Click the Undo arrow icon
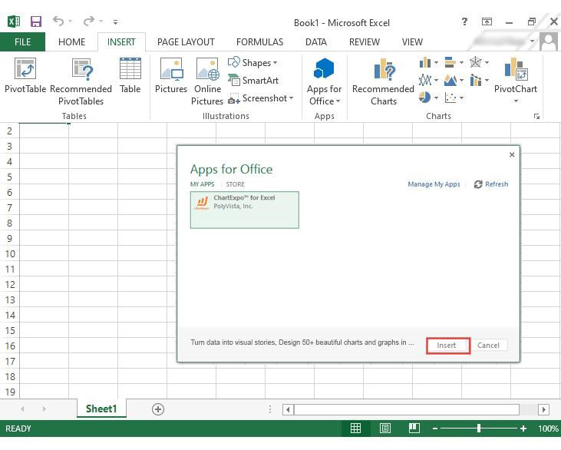Image resolution: width=561 pixels, height=450 pixels. pos(58,22)
